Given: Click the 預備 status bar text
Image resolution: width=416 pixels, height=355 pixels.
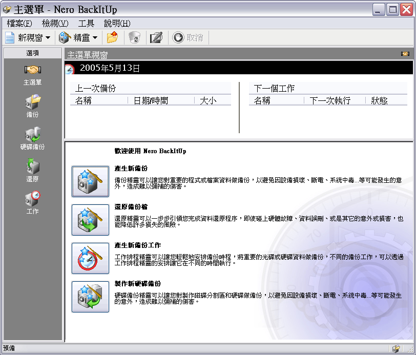Looking at the screenshot, I should [9, 348].
